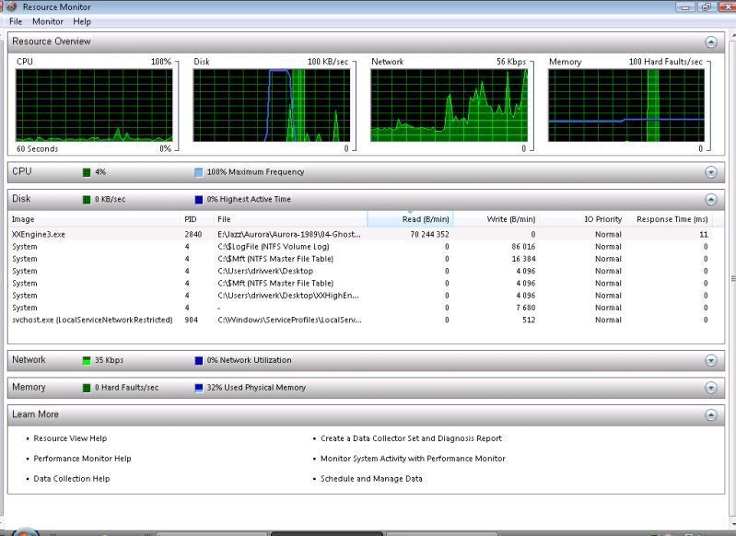Collapse the Disk section

pos(710,200)
